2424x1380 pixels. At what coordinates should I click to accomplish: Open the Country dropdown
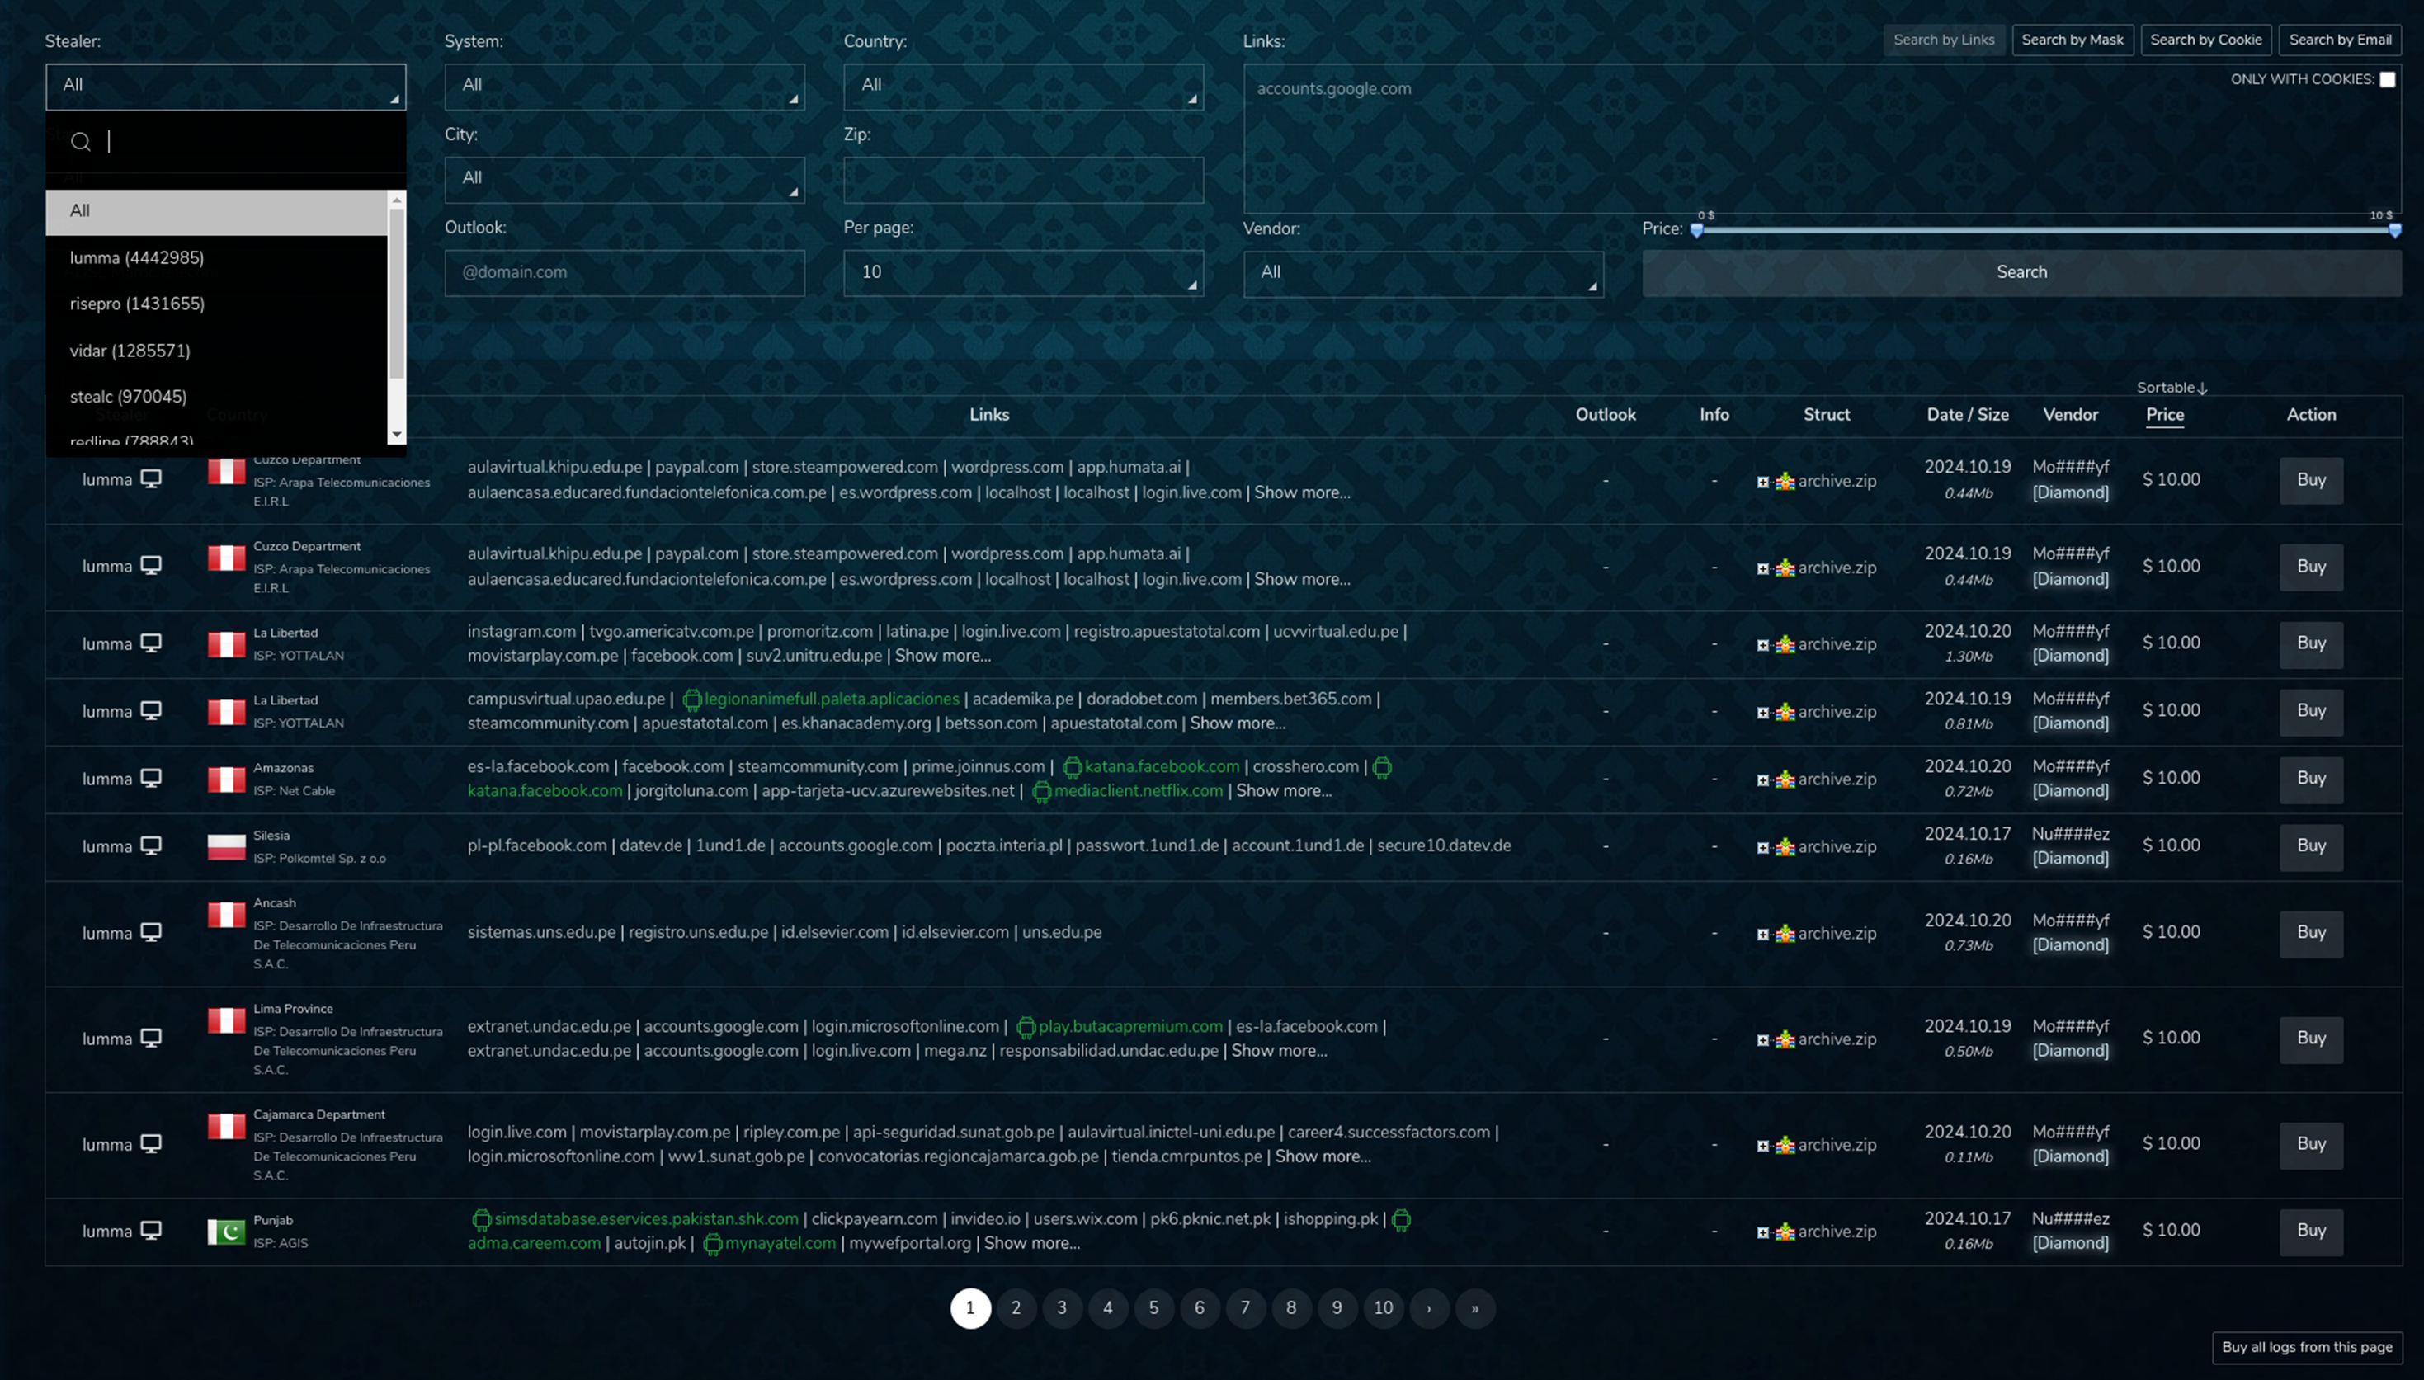(x=1024, y=87)
